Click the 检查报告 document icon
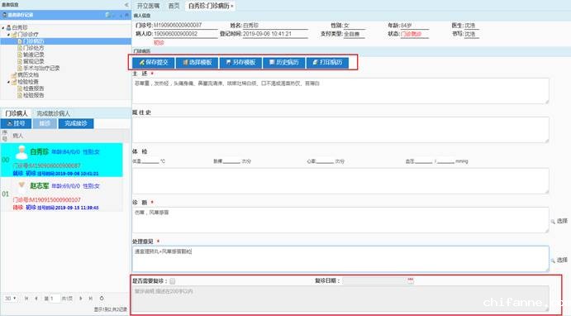 20,89
